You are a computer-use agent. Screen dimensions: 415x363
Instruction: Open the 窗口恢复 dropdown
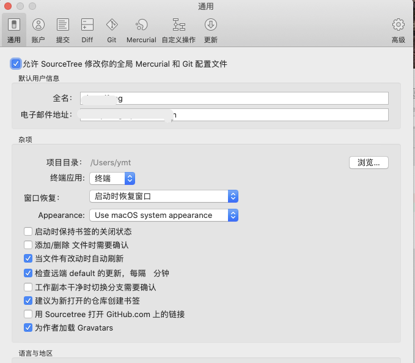coord(164,196)
